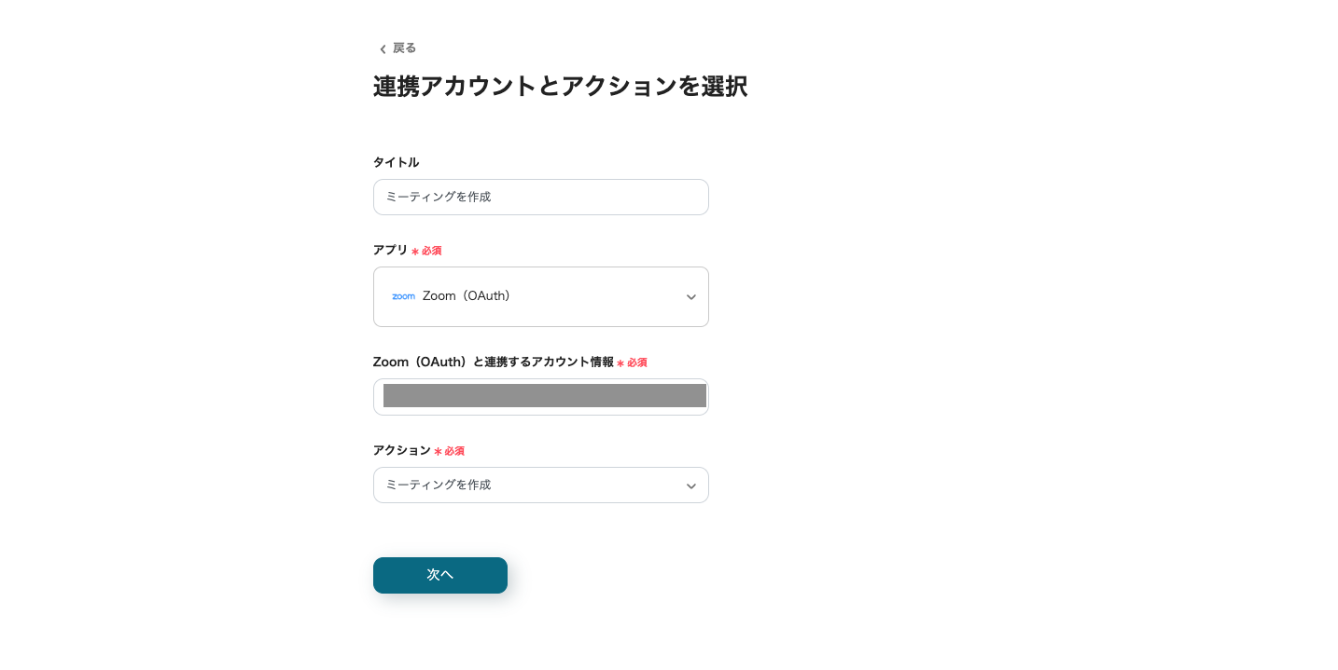Click the タイトル field label
This screenshot has width=1338, height=670.
(396, 162)
